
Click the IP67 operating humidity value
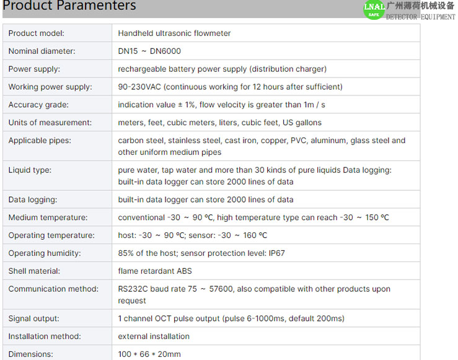[x=201, y=253]
